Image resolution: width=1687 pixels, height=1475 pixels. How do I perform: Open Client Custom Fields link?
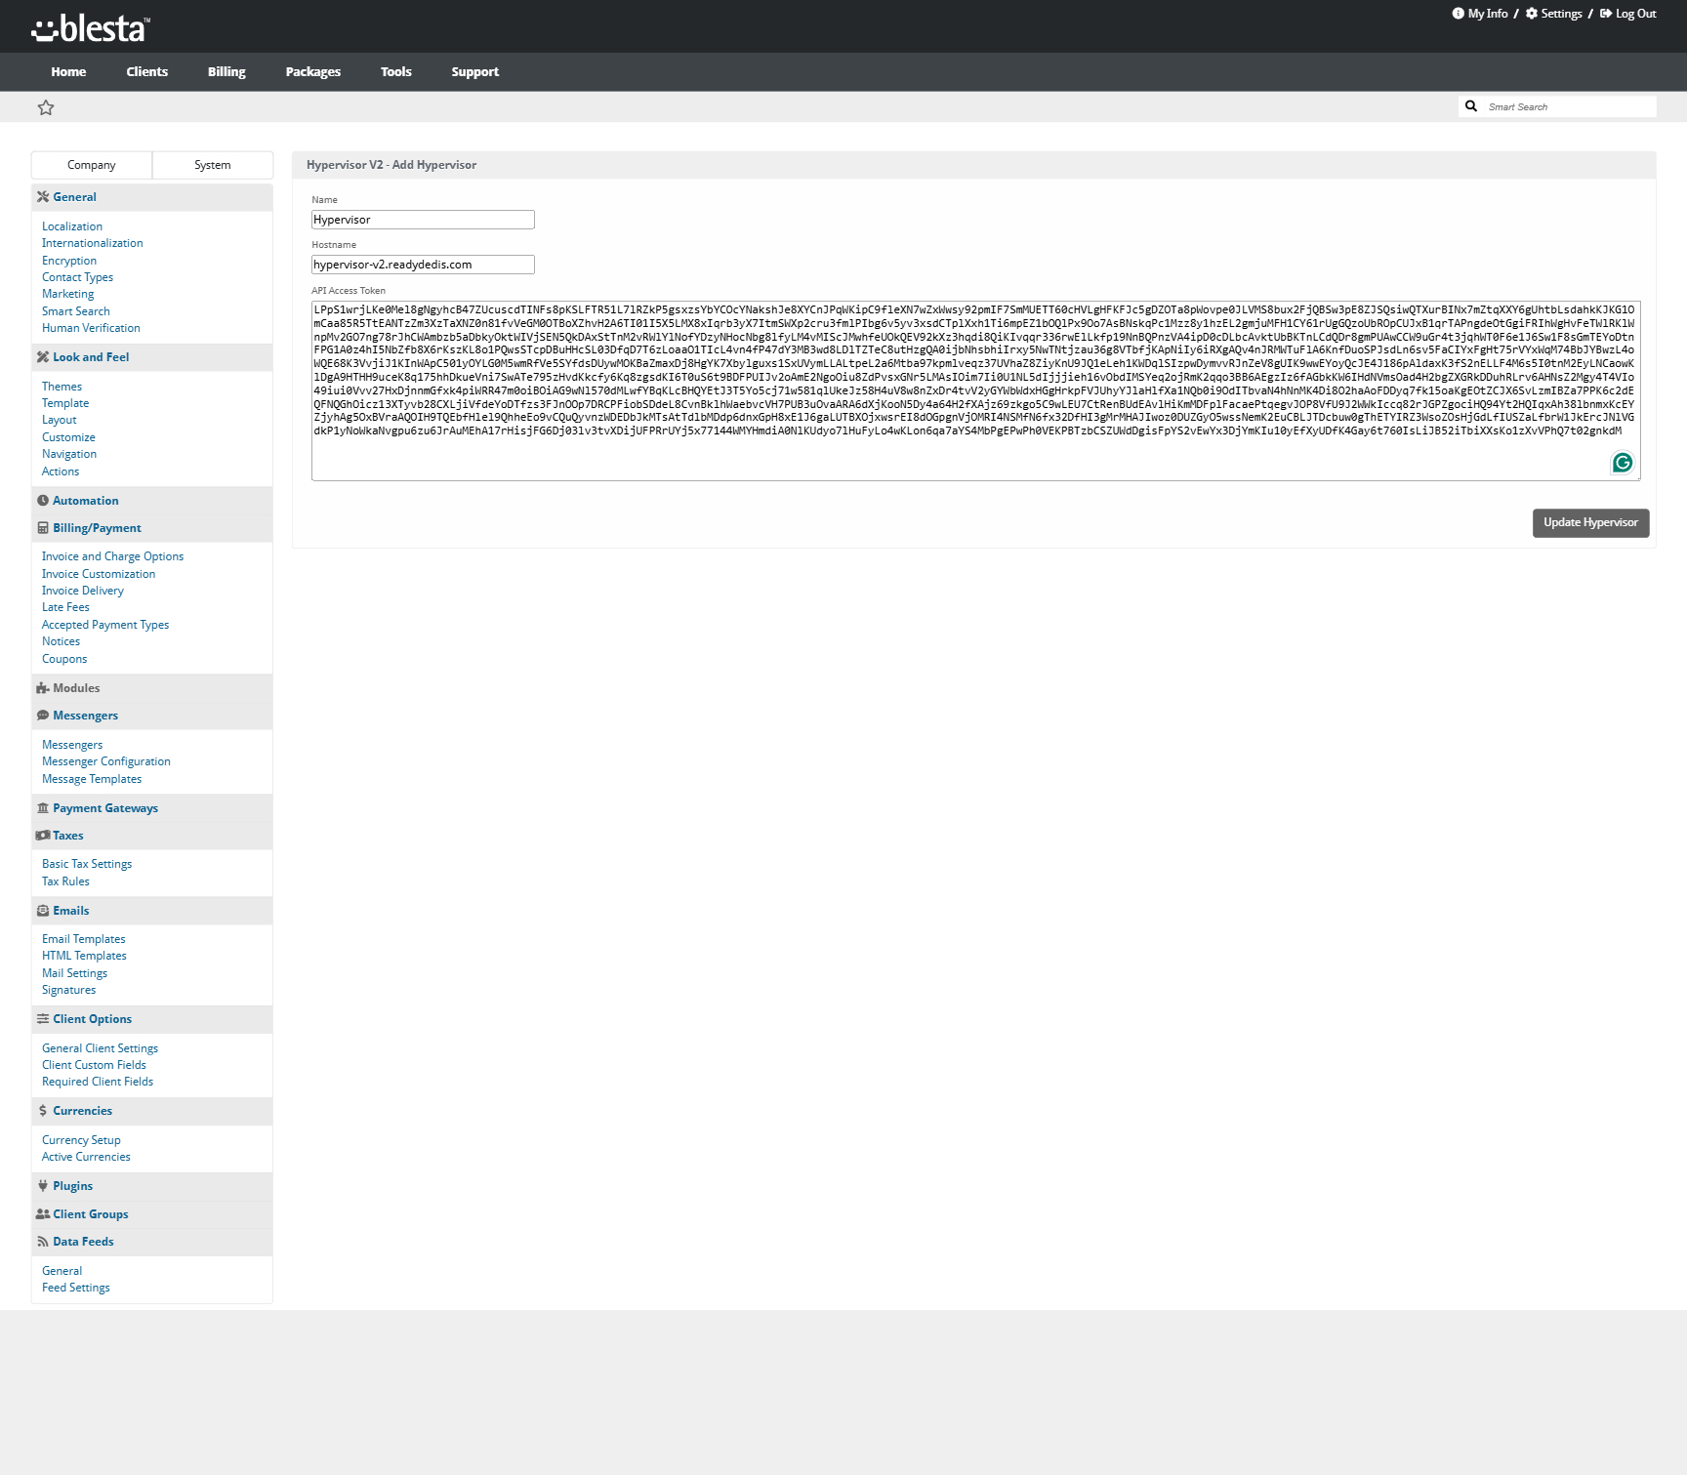(x=94, y=1065)
